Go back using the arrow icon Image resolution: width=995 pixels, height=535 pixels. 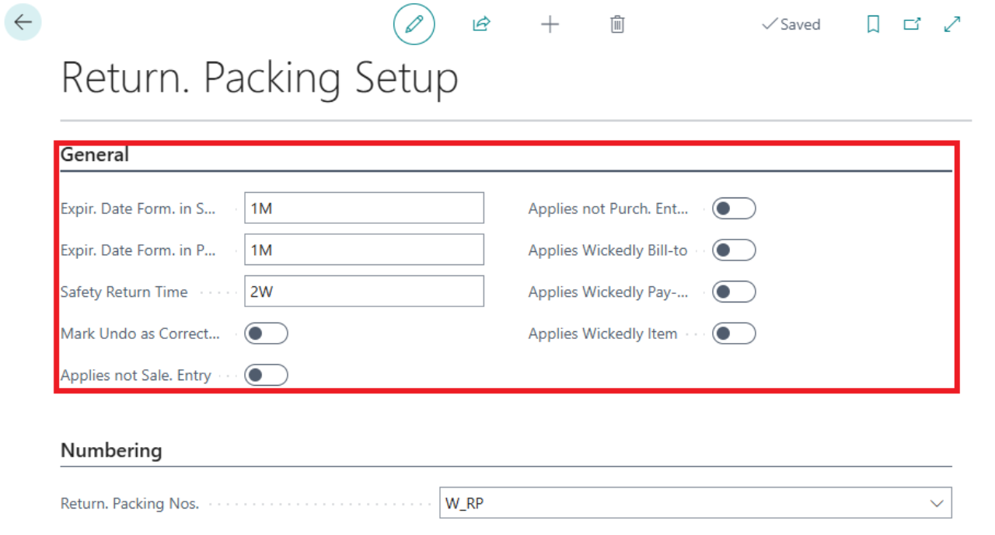(x=23, y=23)
